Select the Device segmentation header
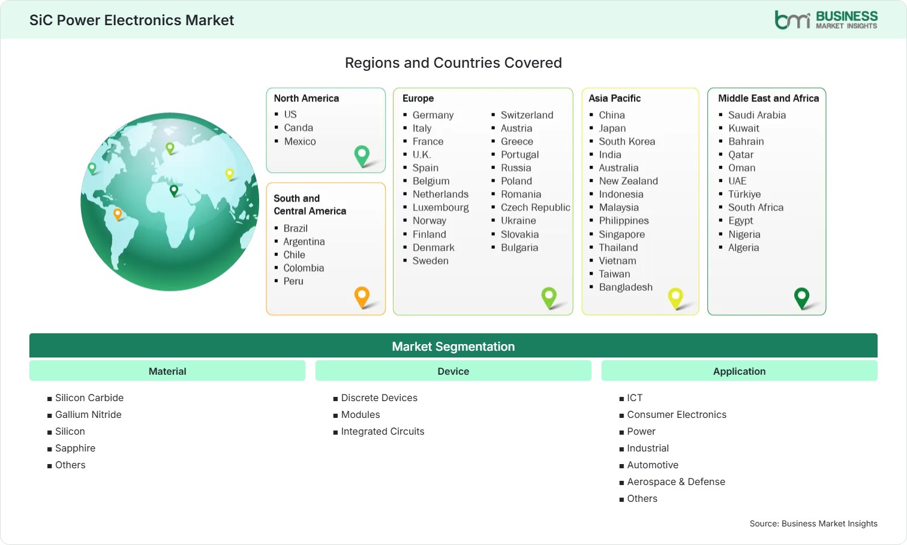Image resolution: width=907 pixels, height=545 pixels. (x=453, y=371)
